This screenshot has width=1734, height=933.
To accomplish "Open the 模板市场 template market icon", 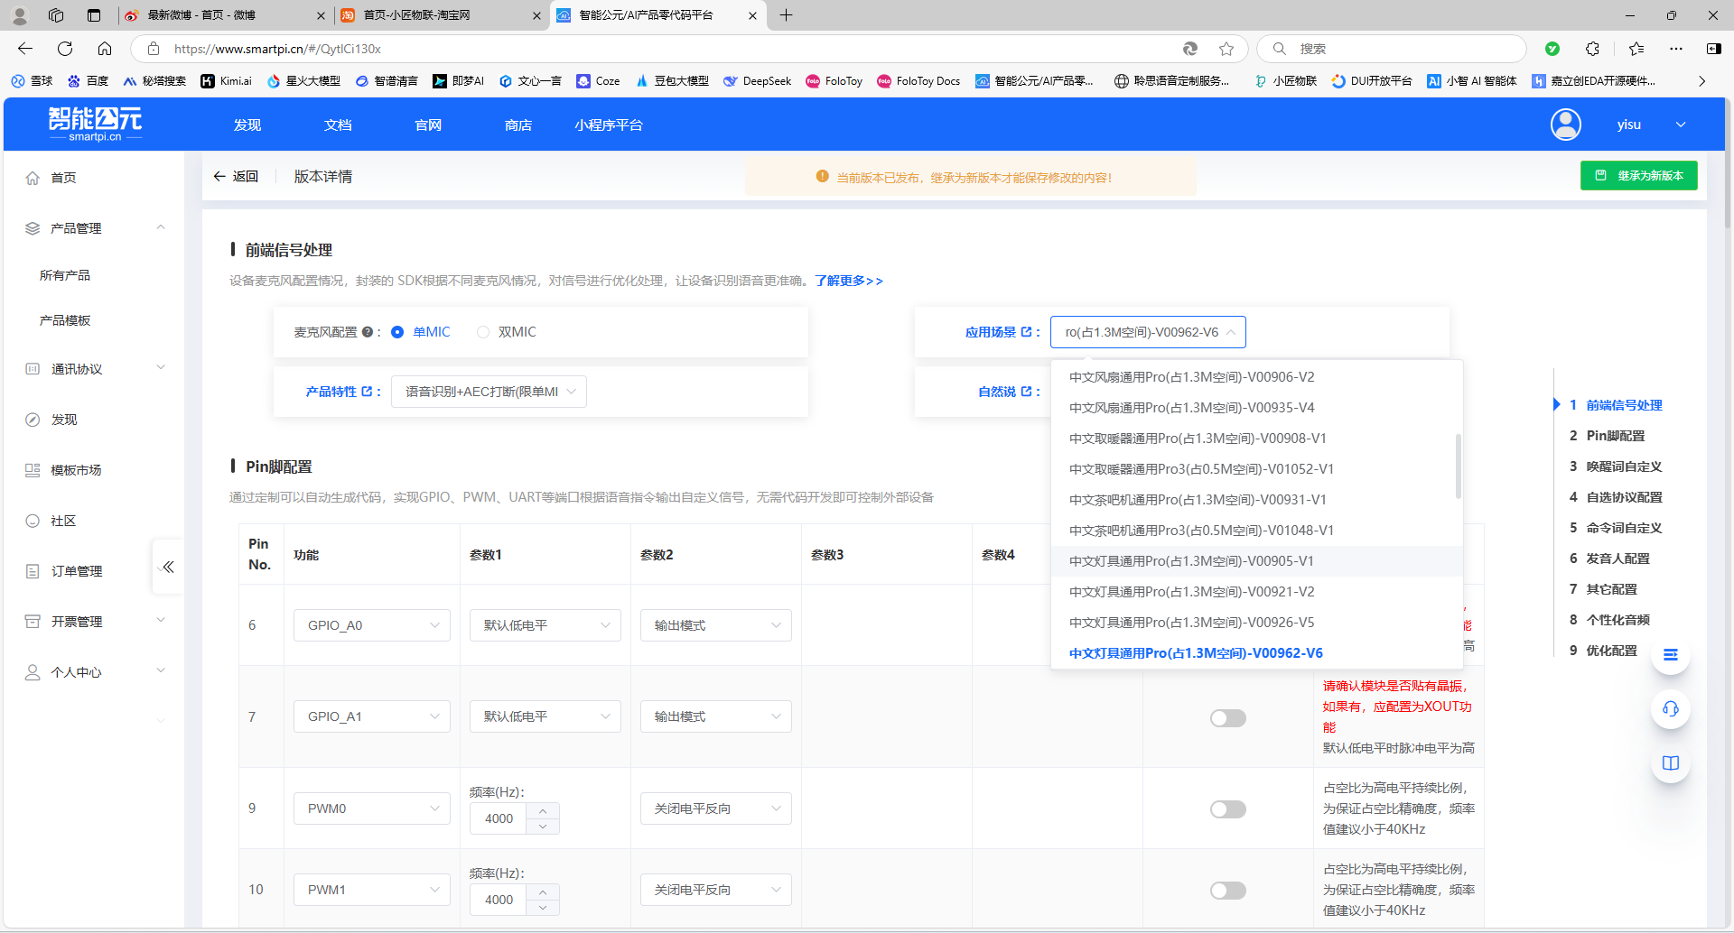I will (x=33, y=469).
